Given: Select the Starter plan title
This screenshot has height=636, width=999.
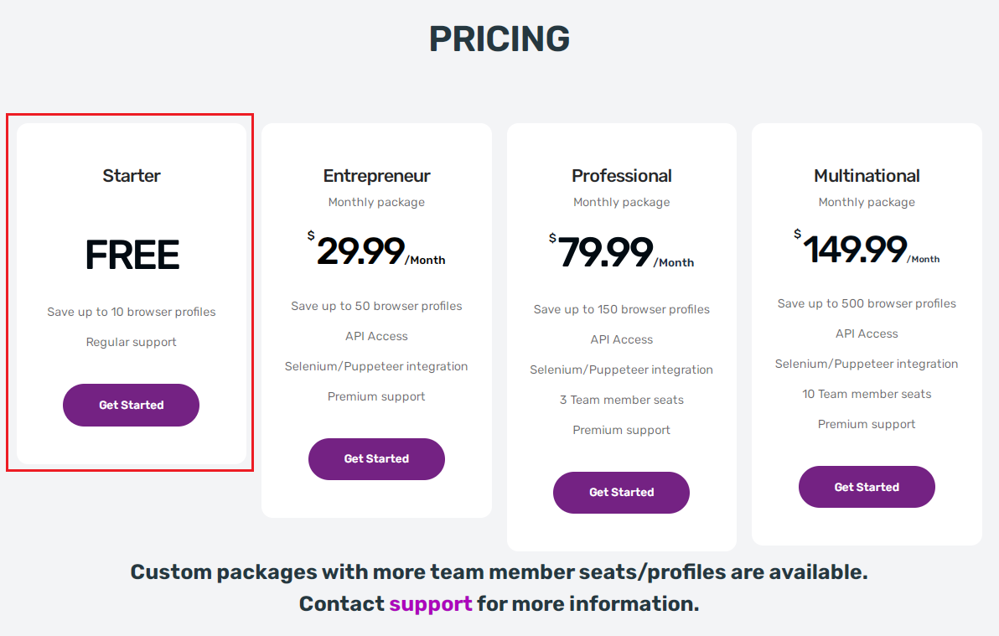Looking at the screenshot, I should tap(132, 176).
